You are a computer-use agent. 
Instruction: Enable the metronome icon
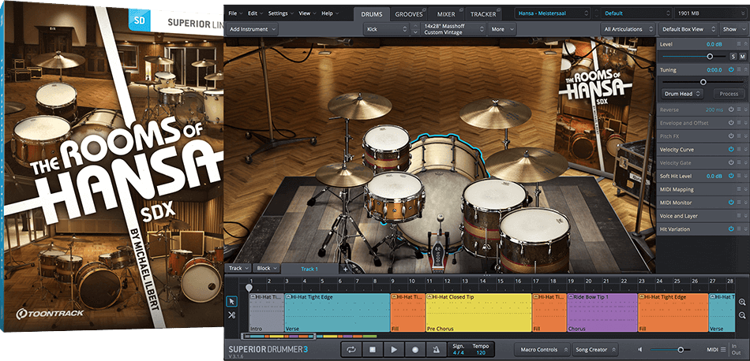[x=435, y=349]
